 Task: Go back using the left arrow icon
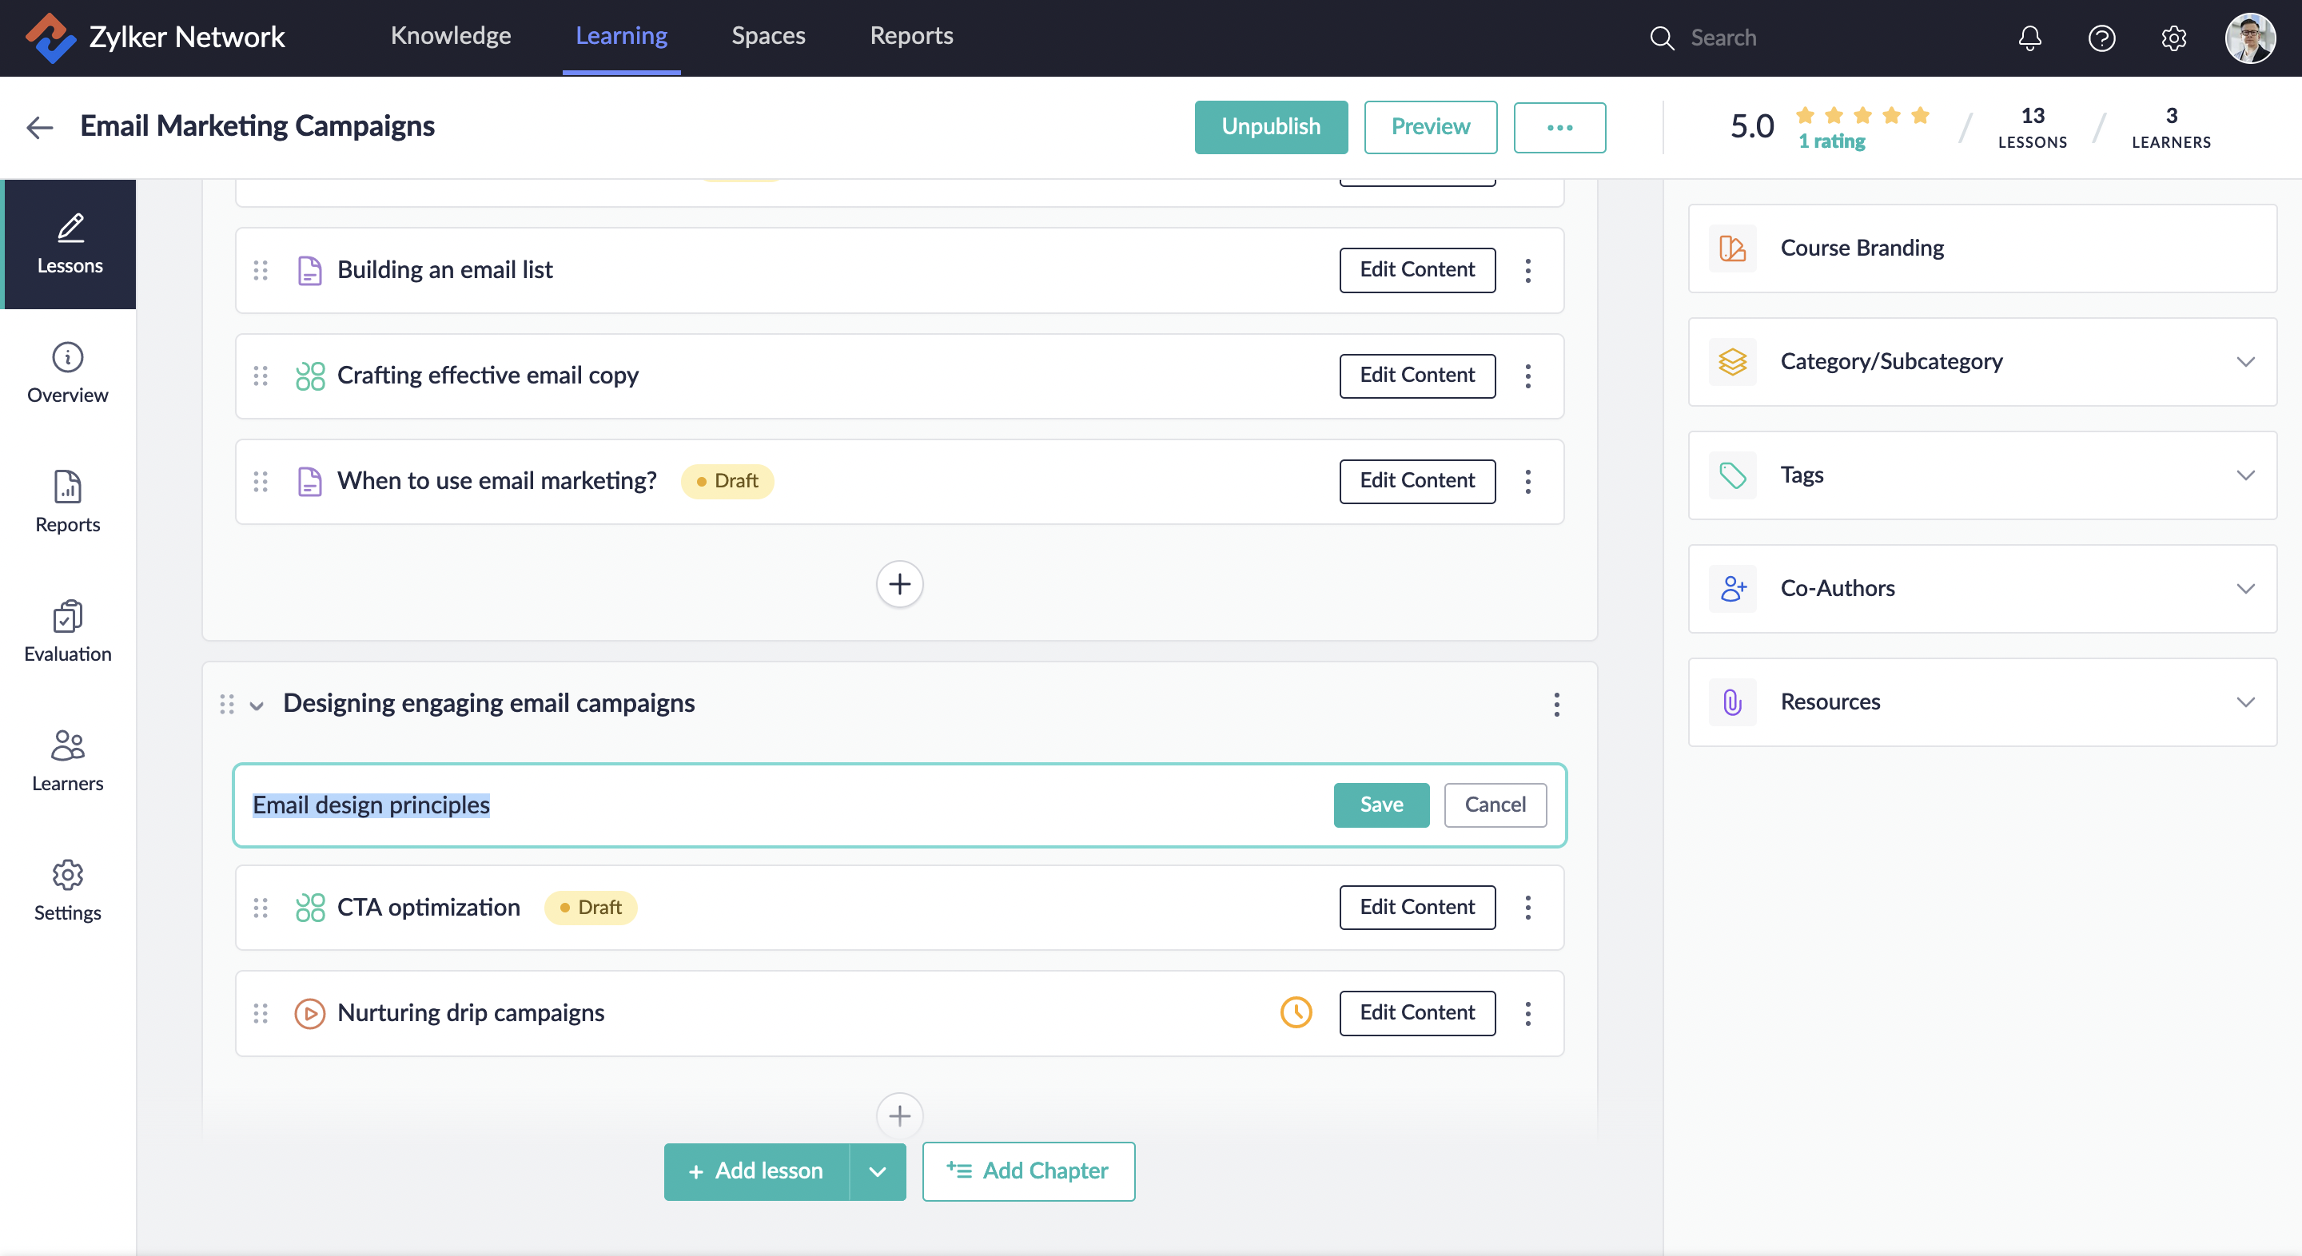click(39, 127)
